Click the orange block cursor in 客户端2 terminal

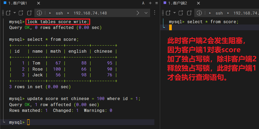pos(170,27)
